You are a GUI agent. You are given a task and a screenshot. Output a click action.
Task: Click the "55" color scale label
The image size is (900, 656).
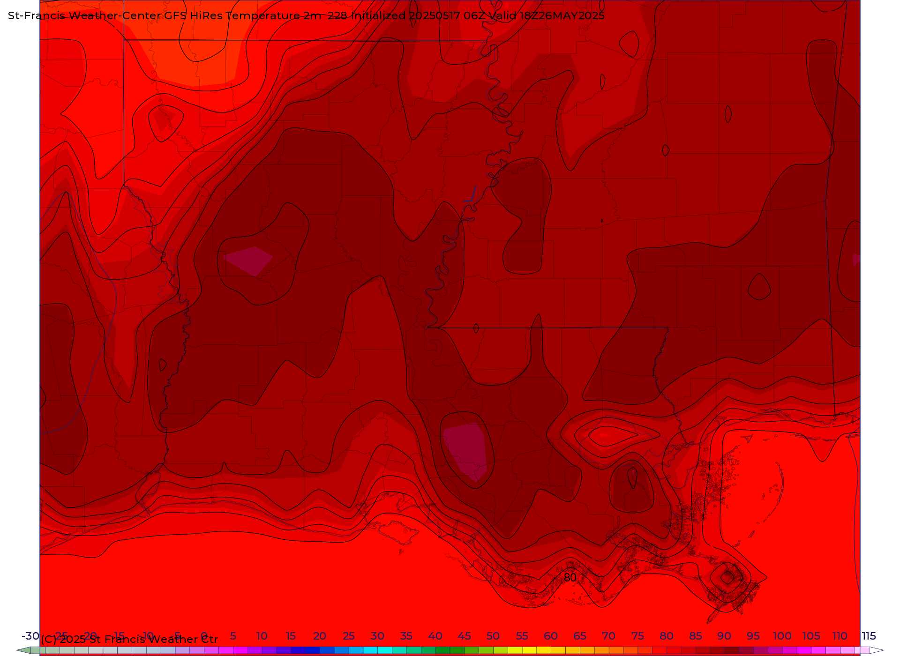click(x=522, y=636)
